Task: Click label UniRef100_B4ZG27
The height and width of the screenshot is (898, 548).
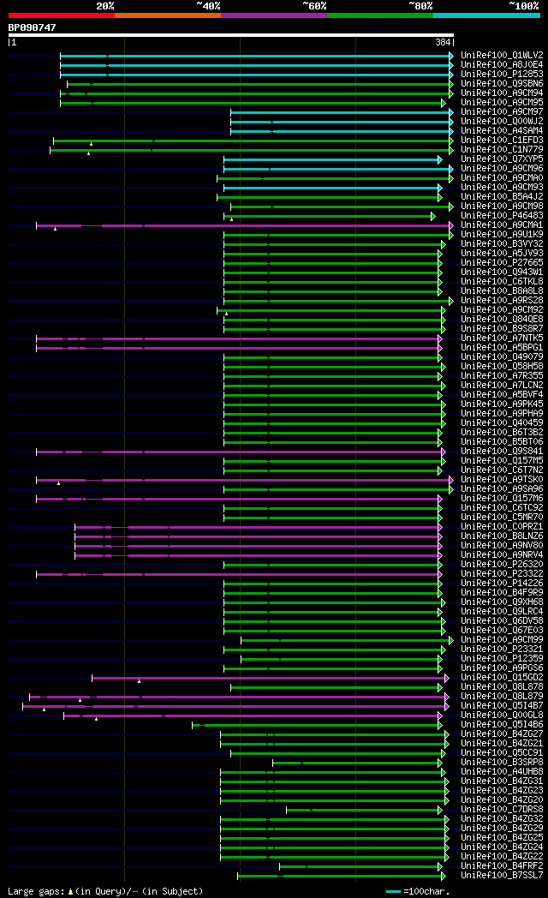Action: click(x=502, y=734)
